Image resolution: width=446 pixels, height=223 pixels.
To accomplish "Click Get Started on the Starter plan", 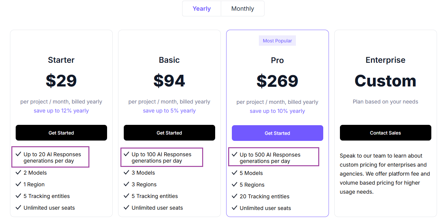I will pos(61,133).
